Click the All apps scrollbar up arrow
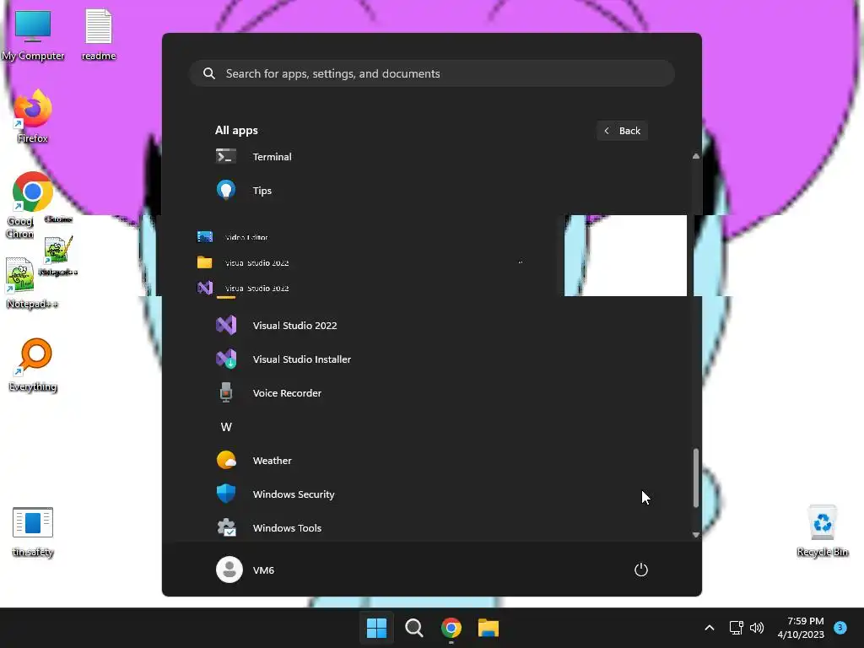This screenshot has height=648, width=864. 696,156
